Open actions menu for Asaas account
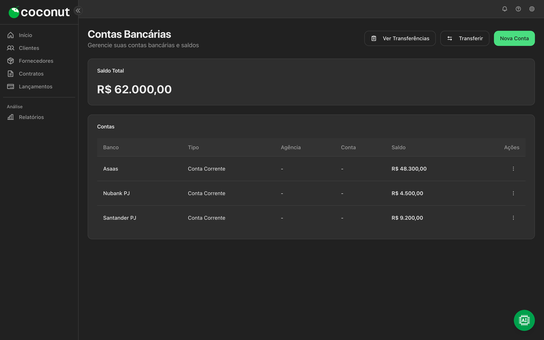Screen dimensions: 544x340 tap(513, 169)
